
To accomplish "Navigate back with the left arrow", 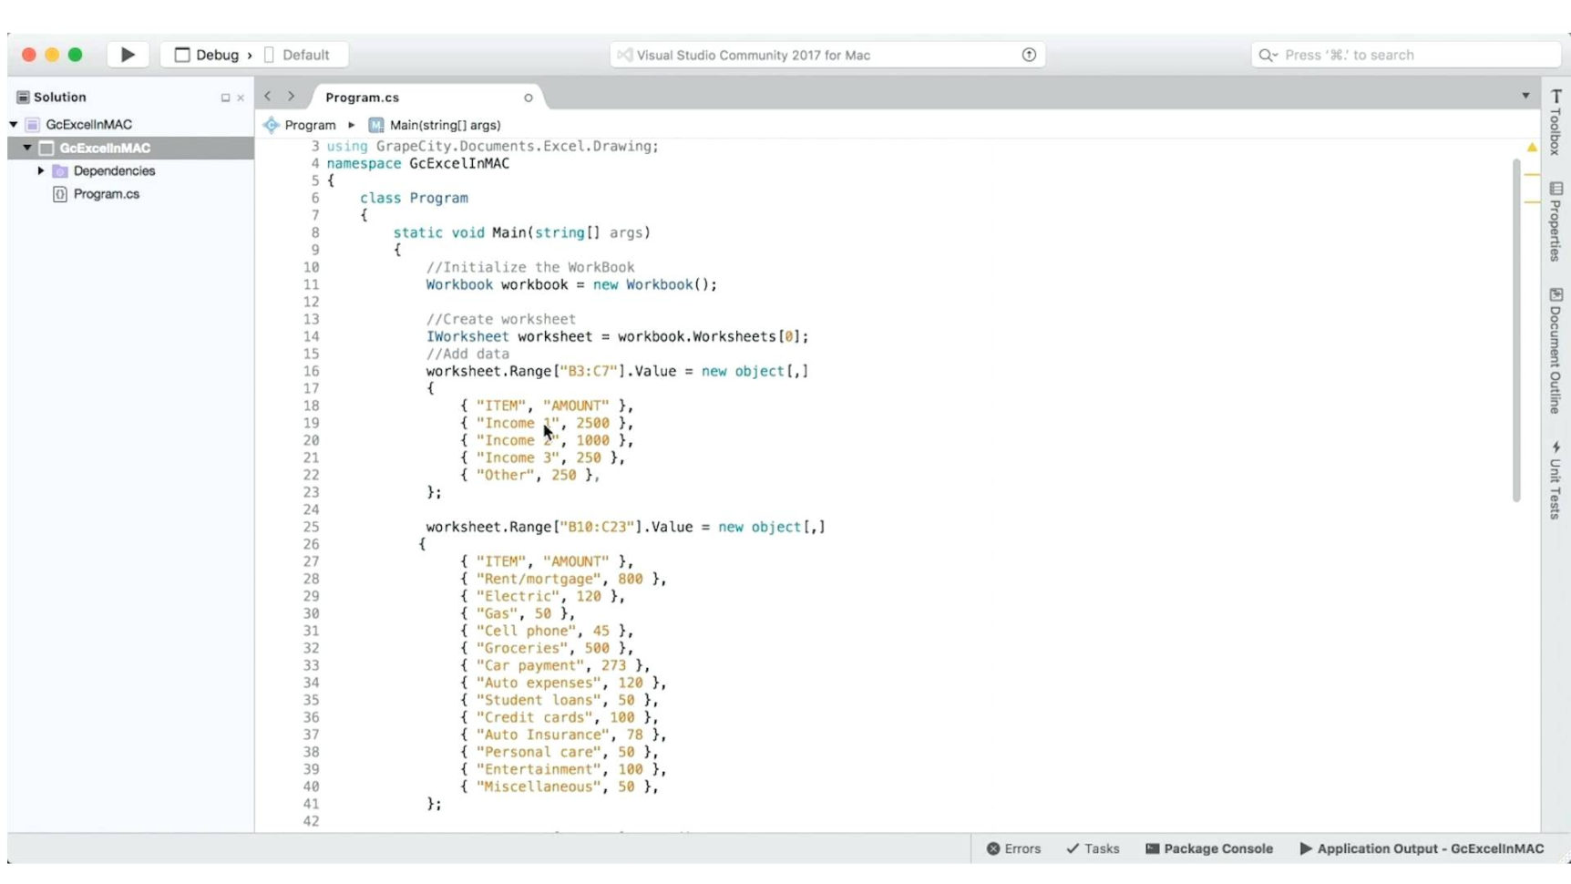I will pos(268,97).
